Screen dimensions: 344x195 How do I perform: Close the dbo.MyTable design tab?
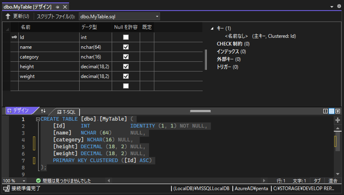tap(65, 7)
